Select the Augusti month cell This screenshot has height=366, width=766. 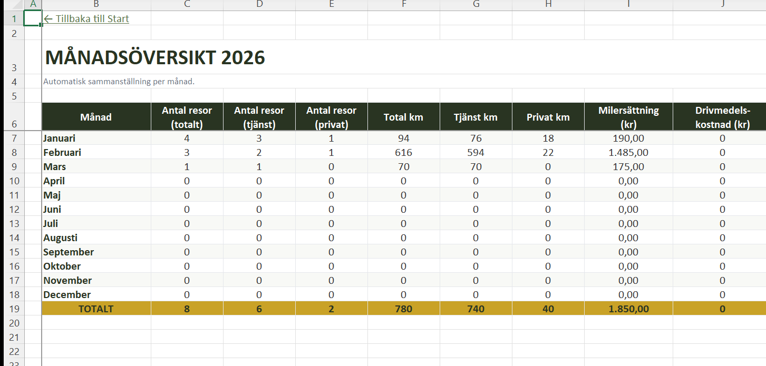pos(96,238)
